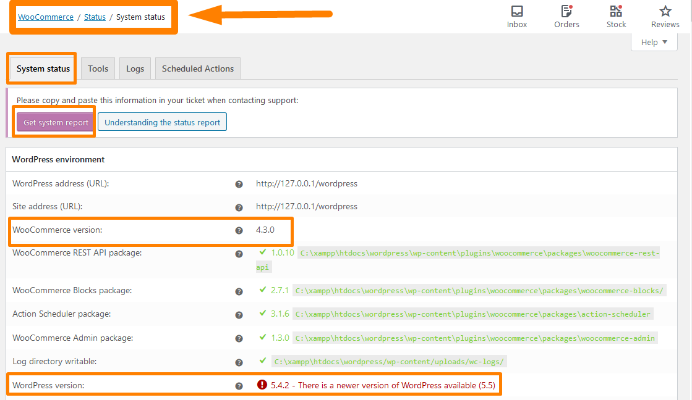Click the green checkmark for WooCommerce Admin package

[x=263, y=337]
